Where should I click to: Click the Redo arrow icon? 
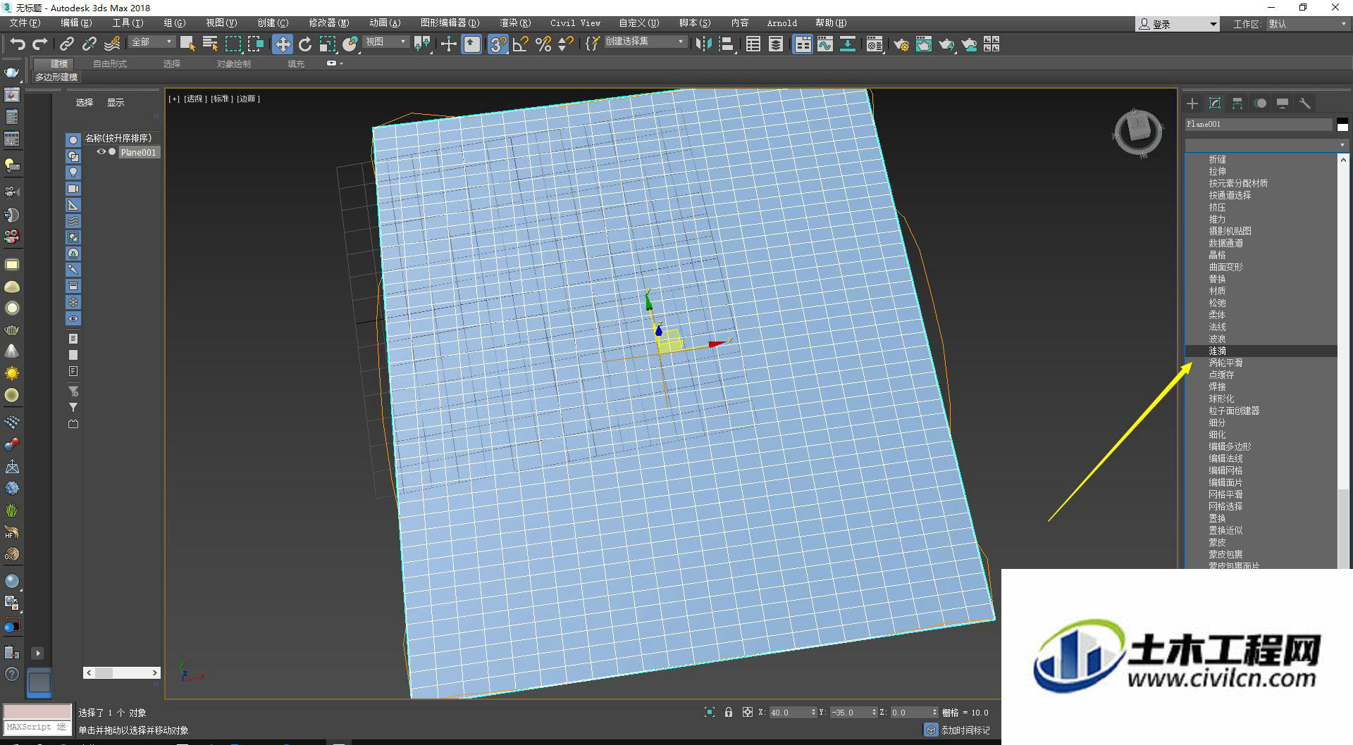pos(40,44)
